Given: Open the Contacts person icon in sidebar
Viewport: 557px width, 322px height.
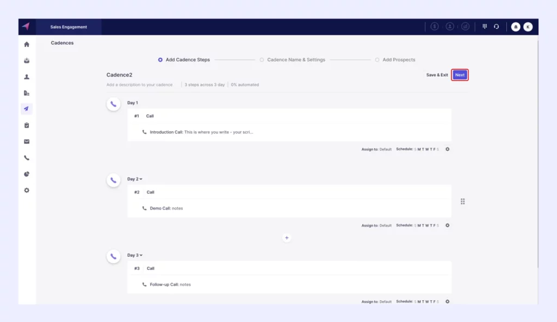Looking at the screenshot, I should [x=26, y=77].
